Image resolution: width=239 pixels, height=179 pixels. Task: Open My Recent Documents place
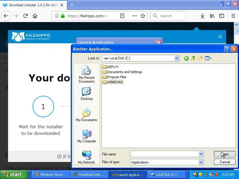tap(87, 74)
